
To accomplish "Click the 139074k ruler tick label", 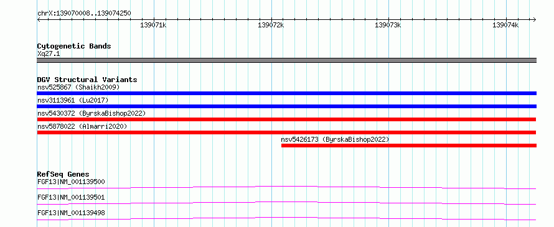I will (505, 25).
